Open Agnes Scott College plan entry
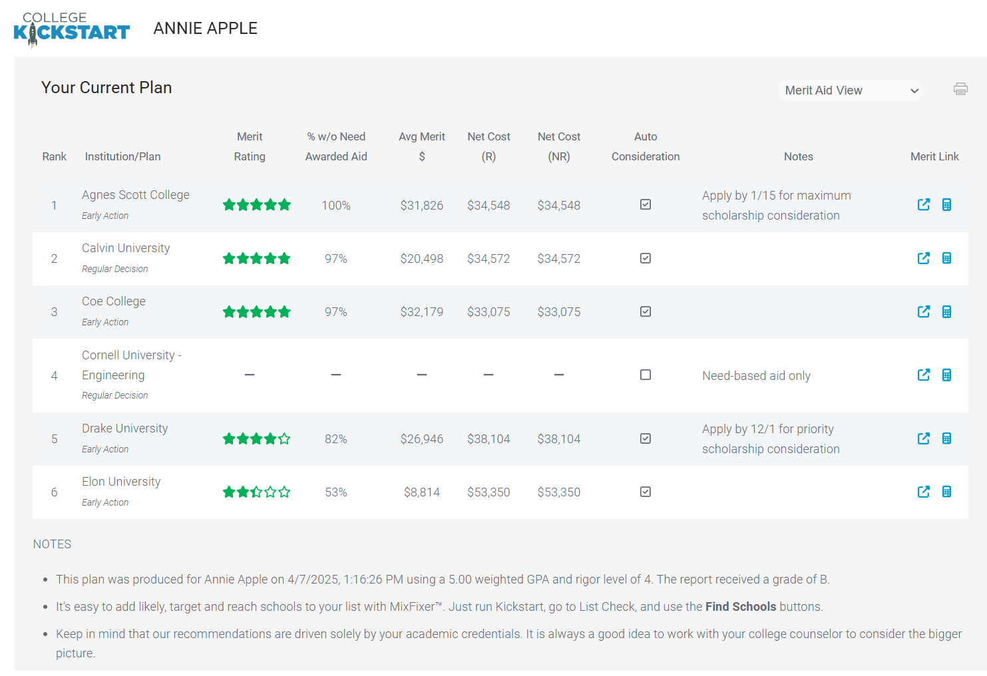This screenshot has height=676, width=987. point(136,195)
